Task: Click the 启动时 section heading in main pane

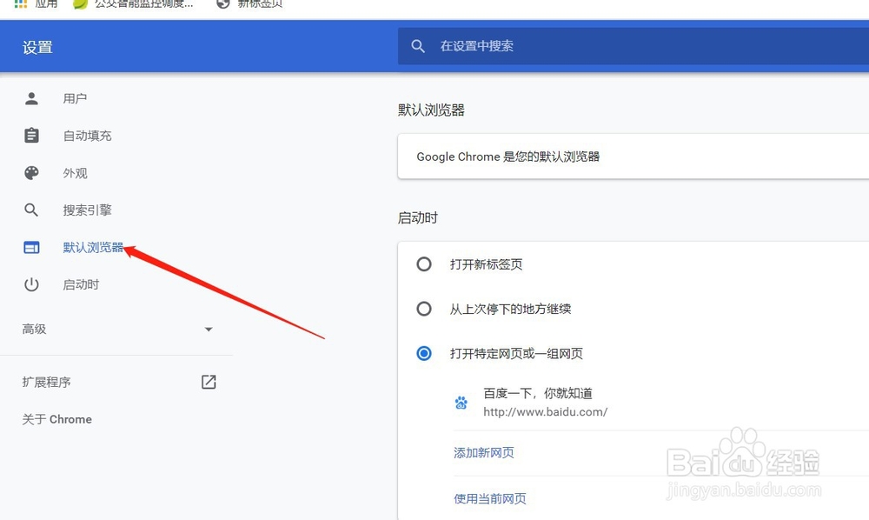Action: point(418,218)
